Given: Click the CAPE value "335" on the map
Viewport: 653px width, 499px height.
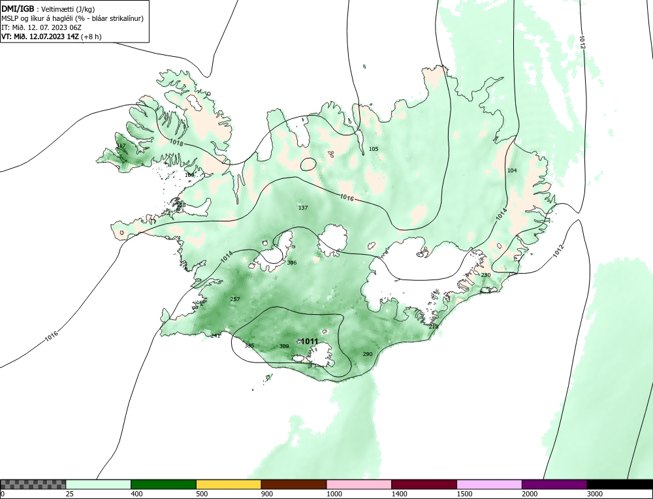Looking at the screenshot, I should [x=249, y=346].
